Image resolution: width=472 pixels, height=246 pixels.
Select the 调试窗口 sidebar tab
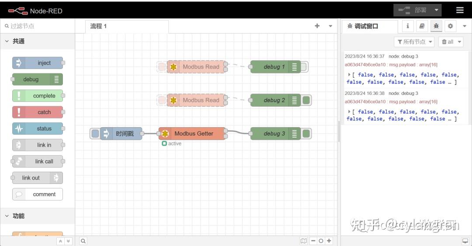[366, 26]
